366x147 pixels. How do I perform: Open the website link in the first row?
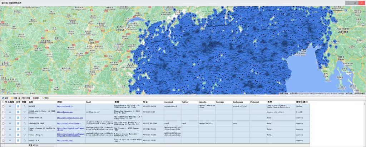(x=64, y=106)
